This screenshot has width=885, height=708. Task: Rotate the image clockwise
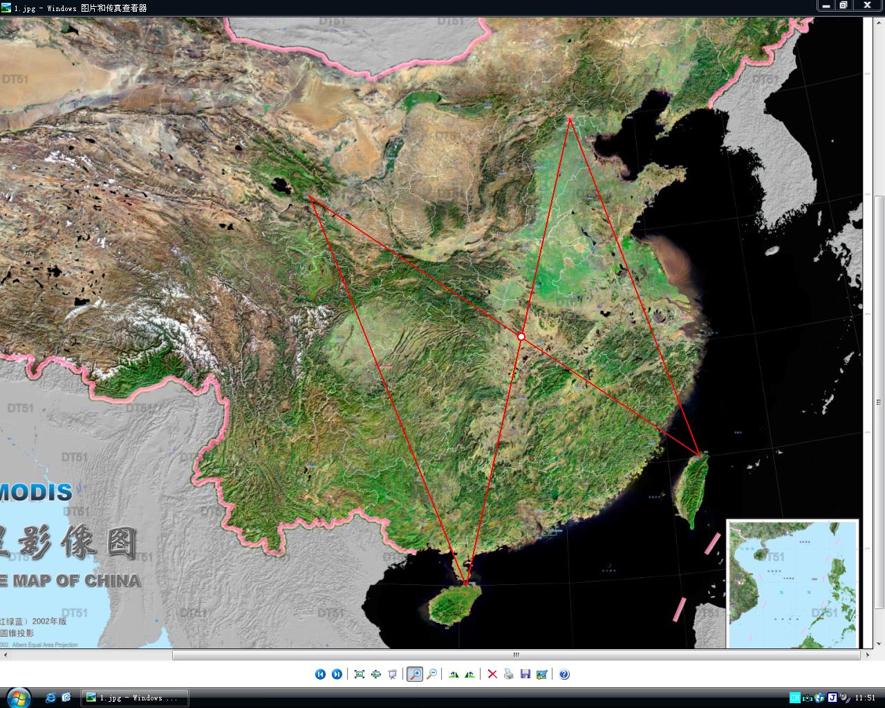454,674
